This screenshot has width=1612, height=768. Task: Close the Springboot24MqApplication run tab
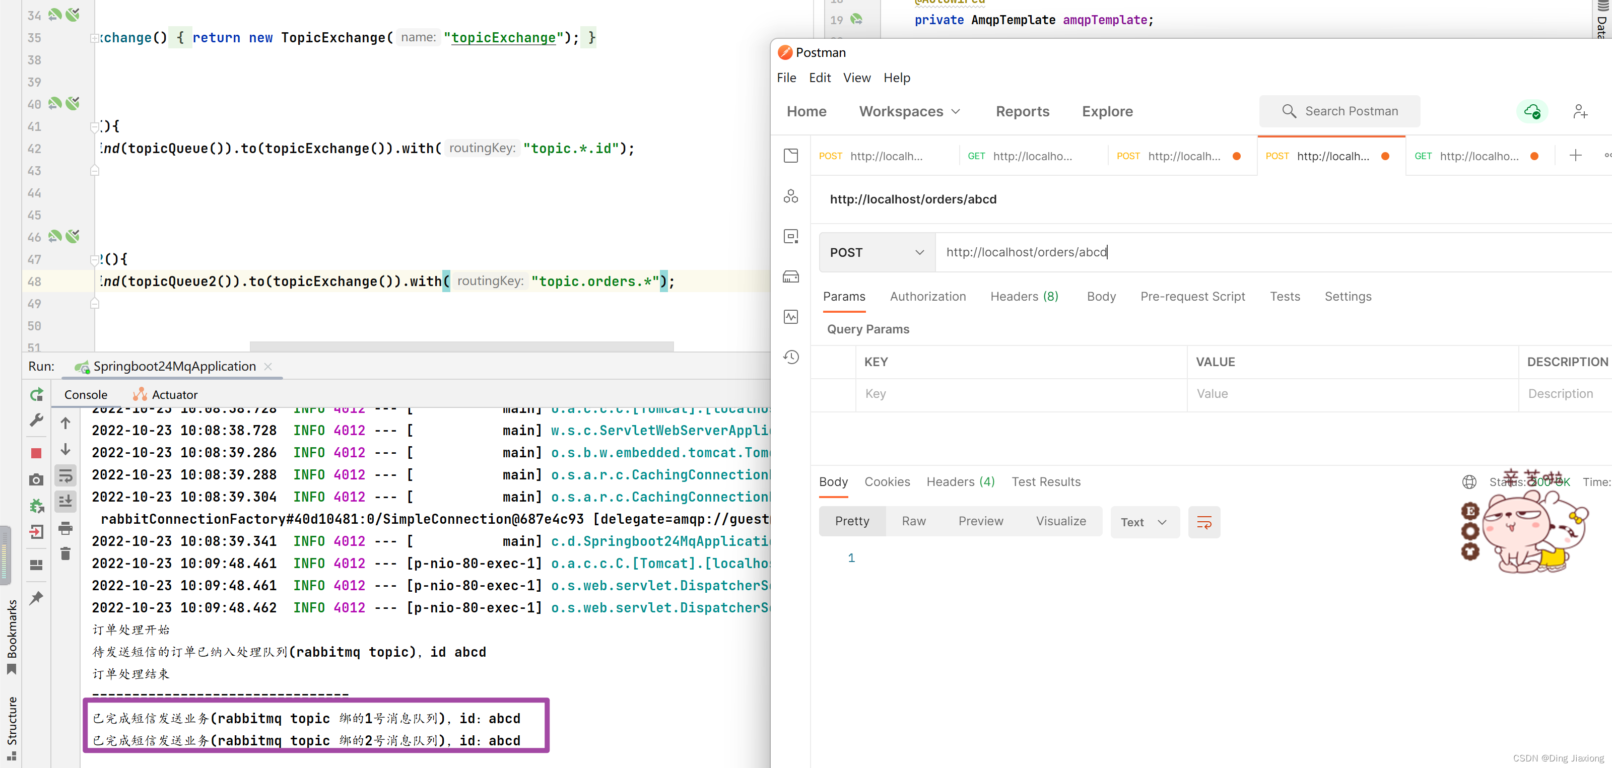click(x=268, y=367)
